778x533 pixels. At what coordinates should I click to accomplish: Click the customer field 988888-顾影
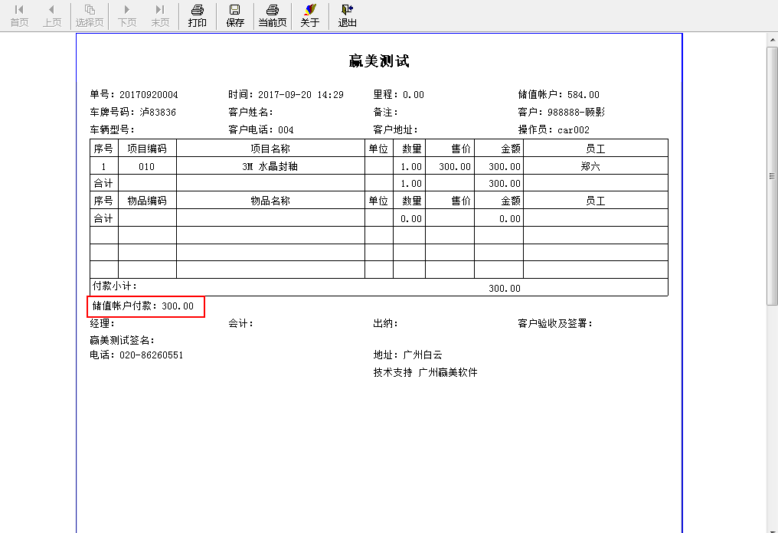coord(576,113)
